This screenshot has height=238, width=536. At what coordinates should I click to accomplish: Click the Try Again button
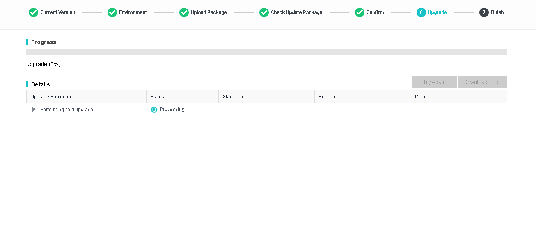(x=434, y=82)
